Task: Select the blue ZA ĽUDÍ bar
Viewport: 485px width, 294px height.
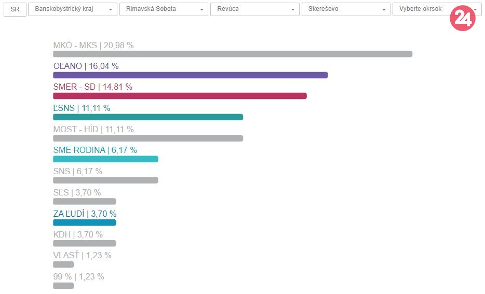Action: [x=84, y=222]
